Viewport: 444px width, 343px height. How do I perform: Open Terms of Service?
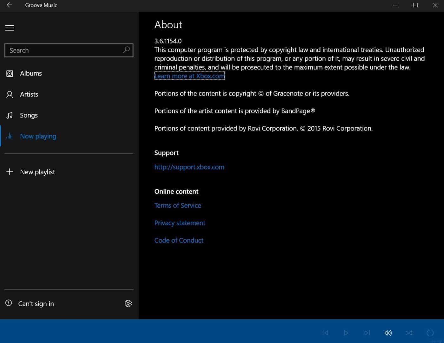click(177, 205)
